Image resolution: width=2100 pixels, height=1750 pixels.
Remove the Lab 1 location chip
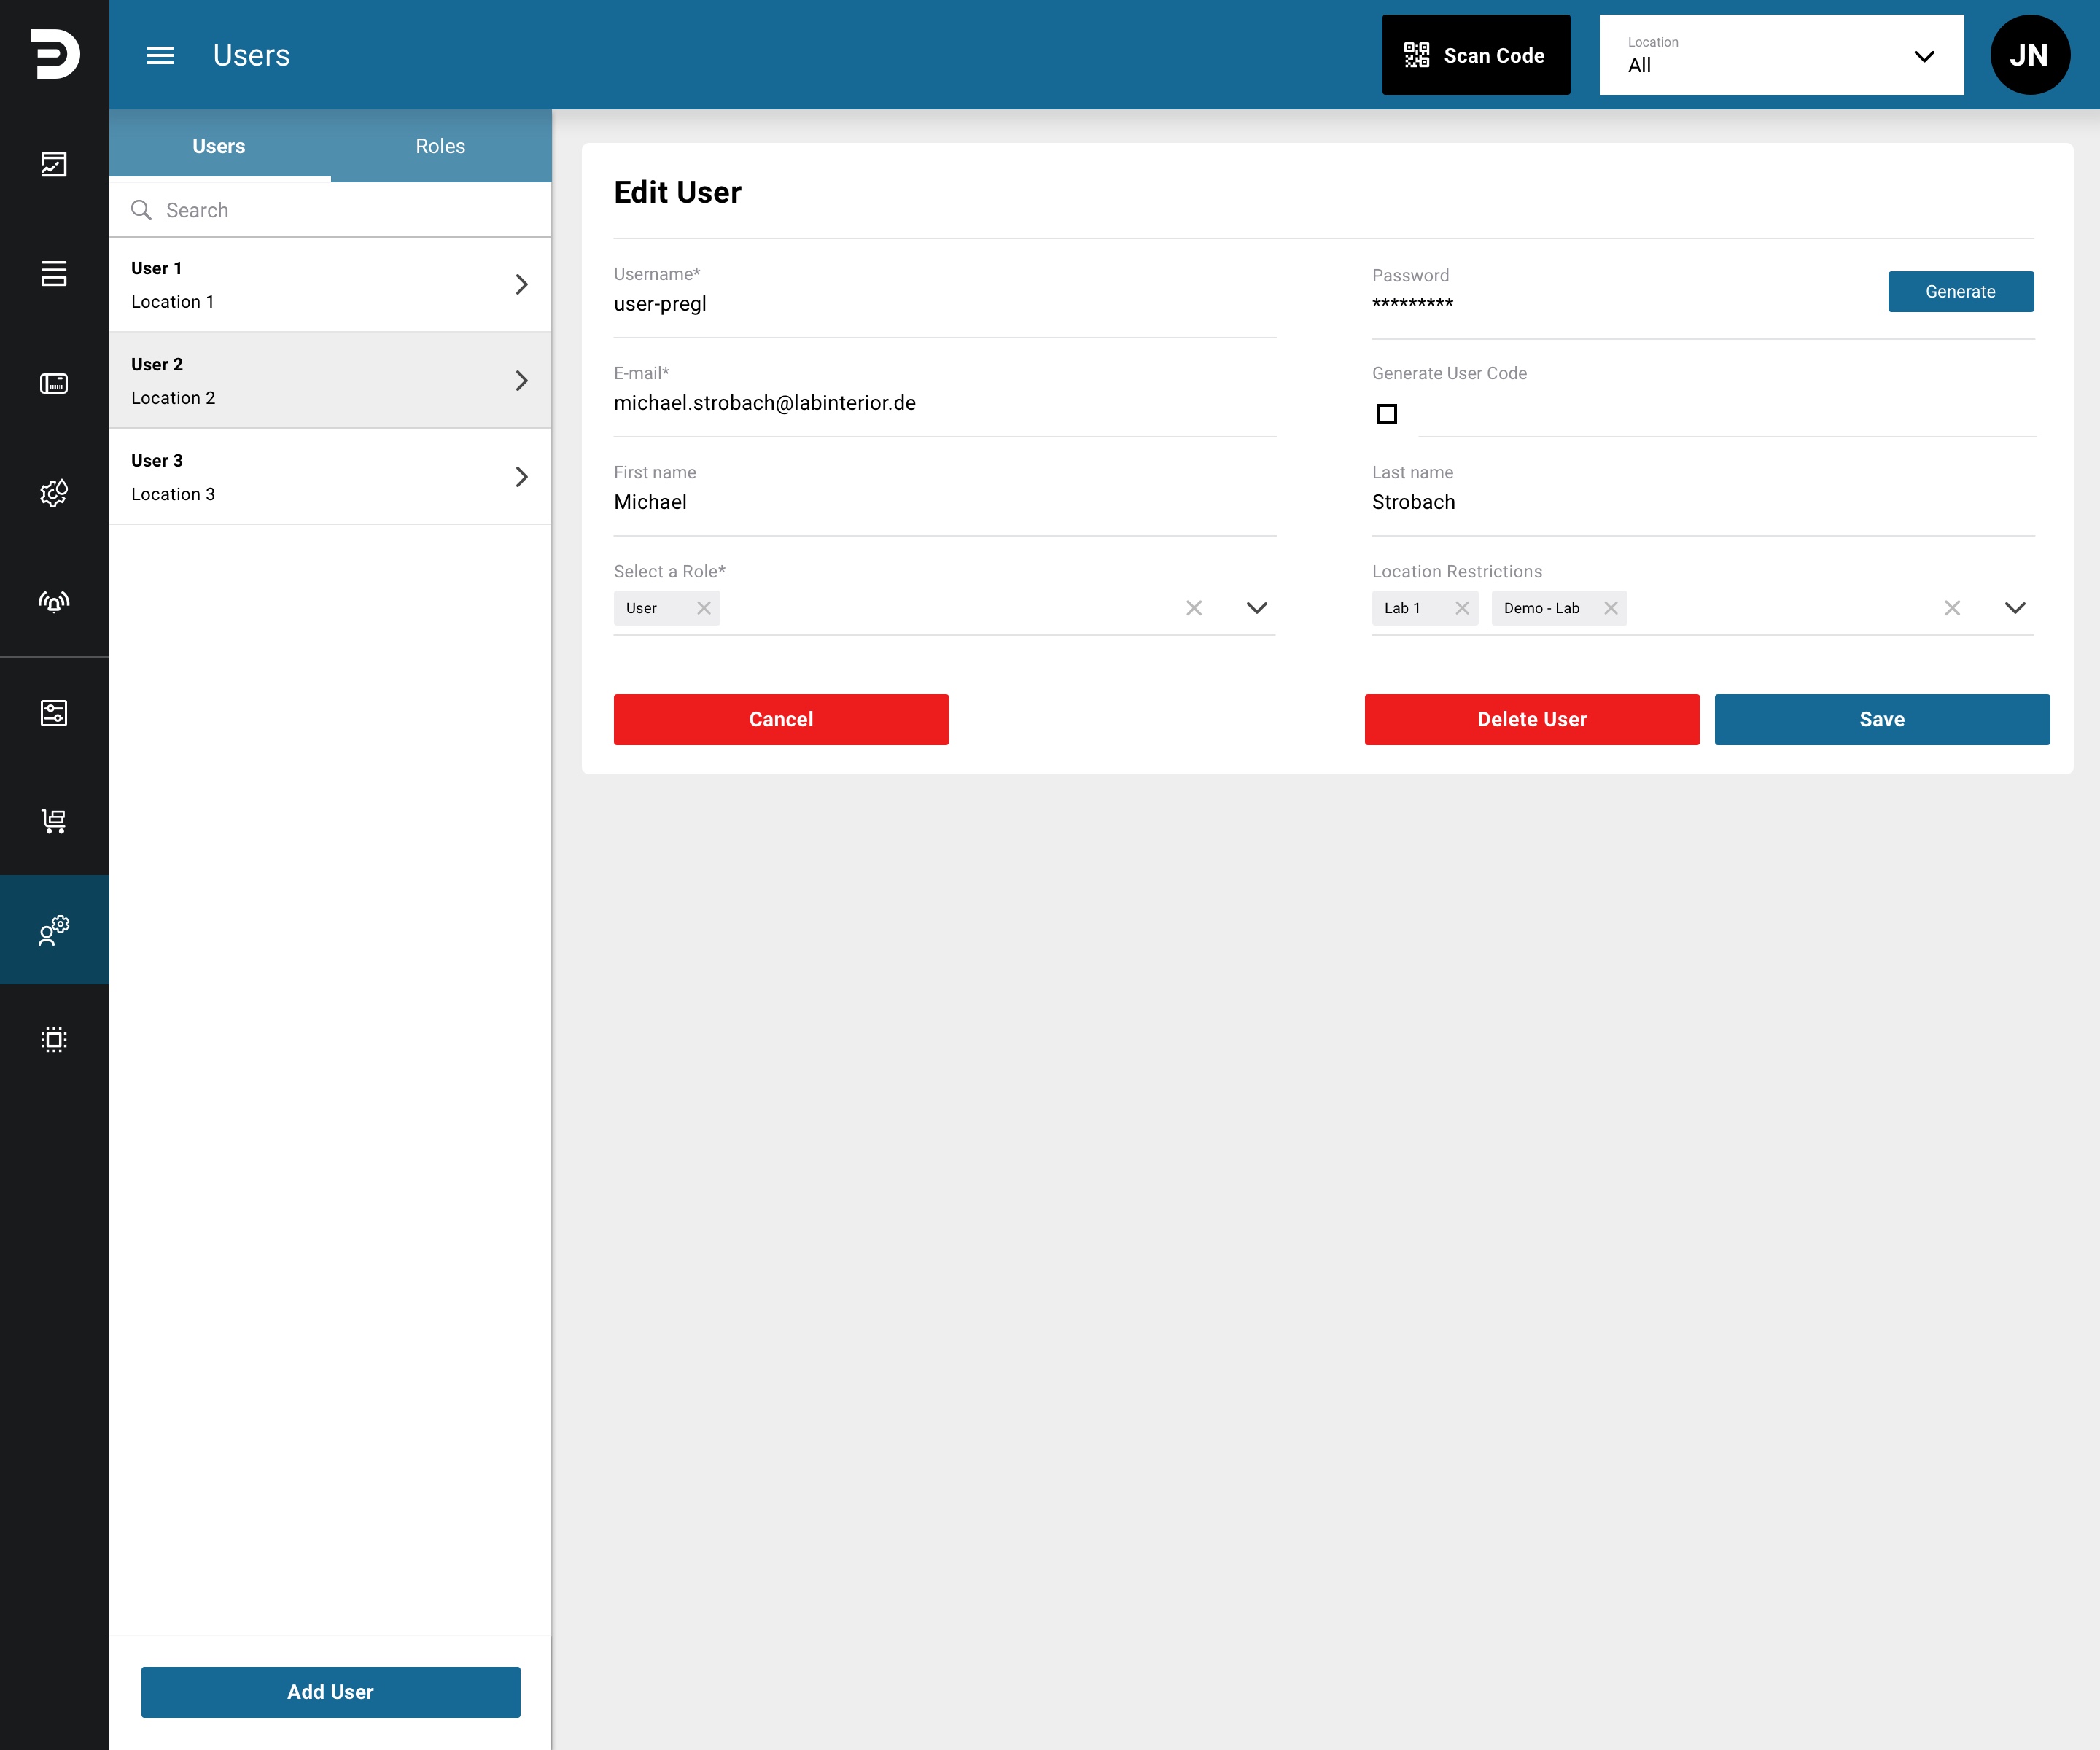pyautogui.click(x=1462, y=608)
